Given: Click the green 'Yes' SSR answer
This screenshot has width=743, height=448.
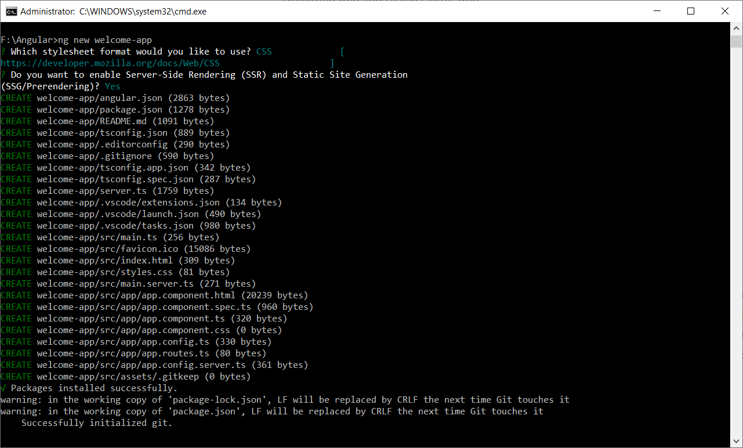Looking at the screenshot, I should [113, 86].
